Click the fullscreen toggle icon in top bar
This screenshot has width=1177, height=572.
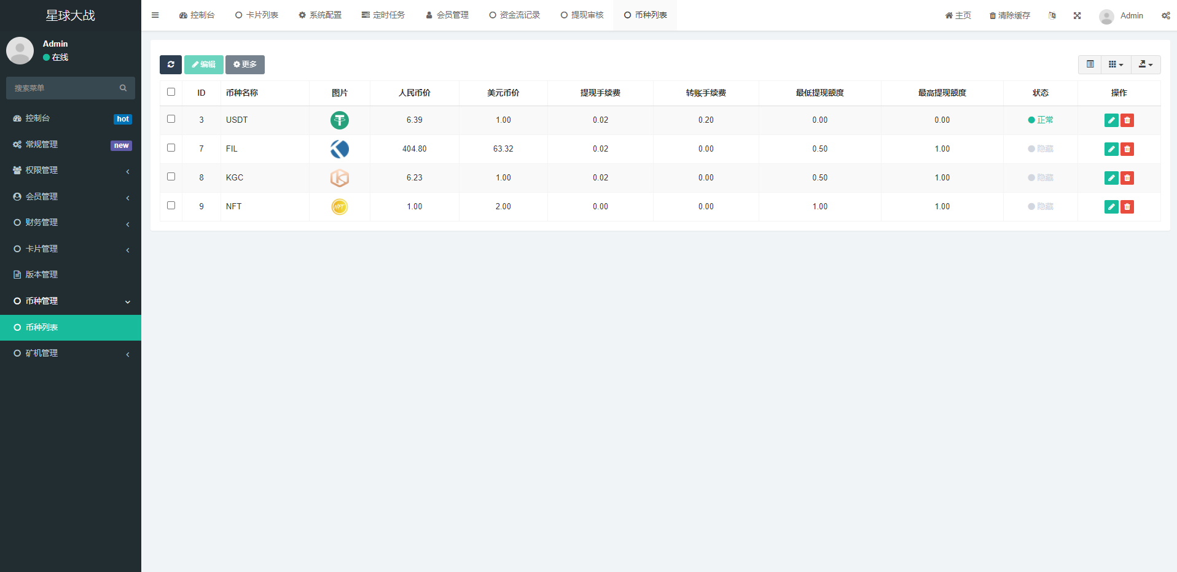click(x=1077, y=15)
